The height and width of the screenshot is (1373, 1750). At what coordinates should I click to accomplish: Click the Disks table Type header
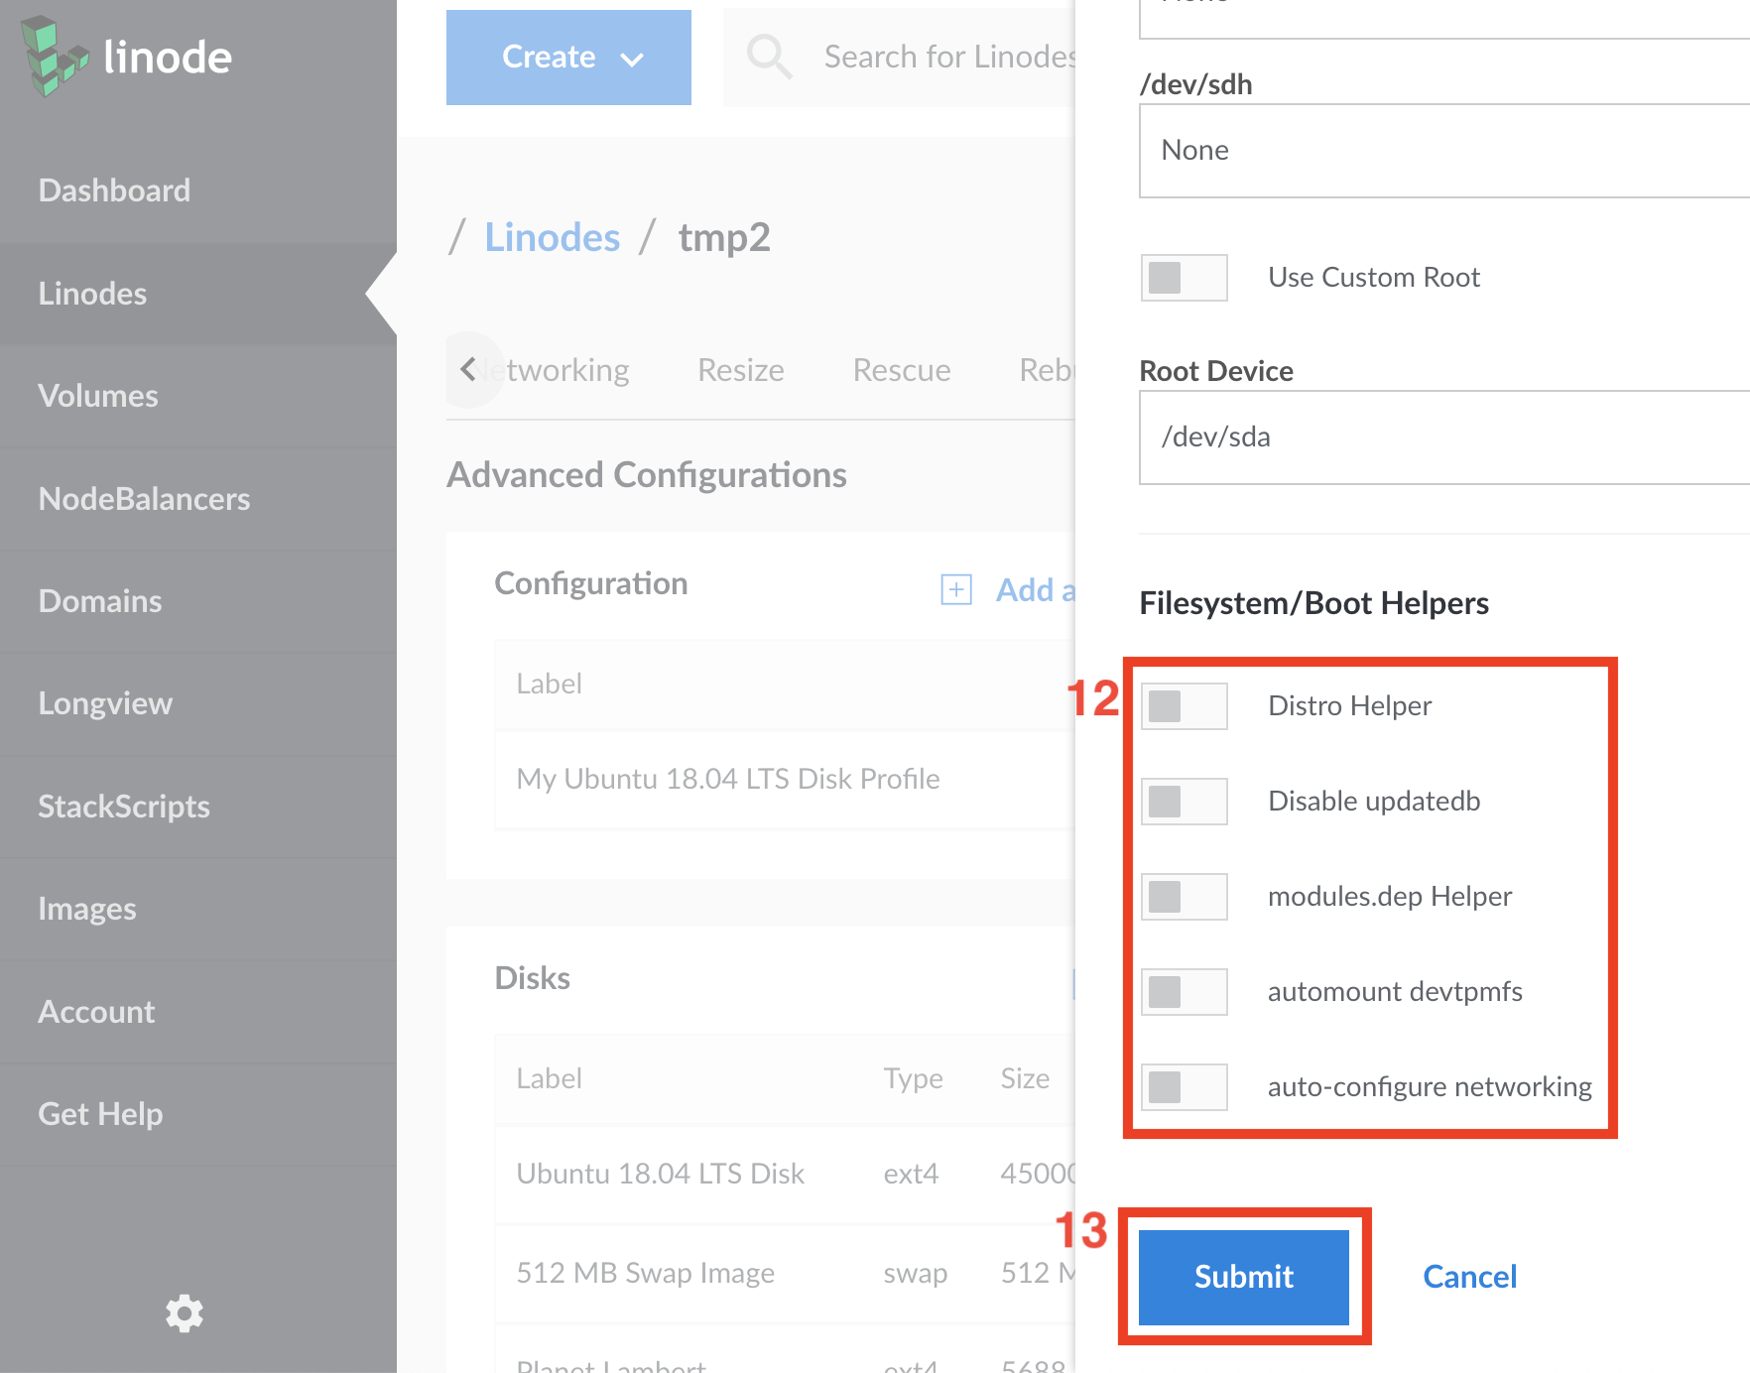click(914, 1078)
